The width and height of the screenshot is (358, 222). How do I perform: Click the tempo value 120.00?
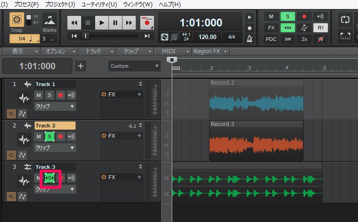(x=207, y=37)
